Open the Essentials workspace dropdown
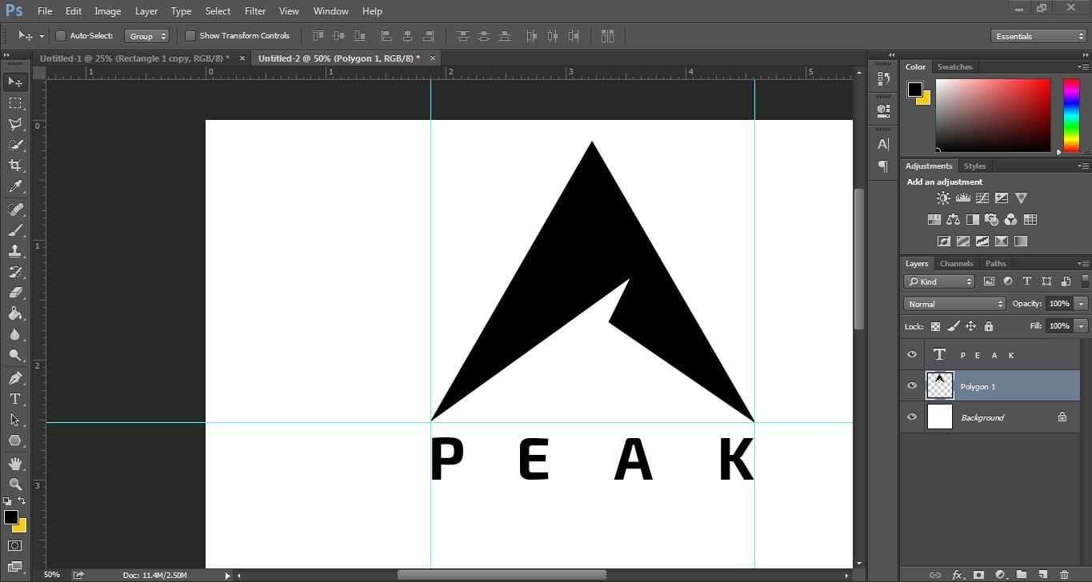The width and height of the screenshot is (1092, 582). 1037,35
